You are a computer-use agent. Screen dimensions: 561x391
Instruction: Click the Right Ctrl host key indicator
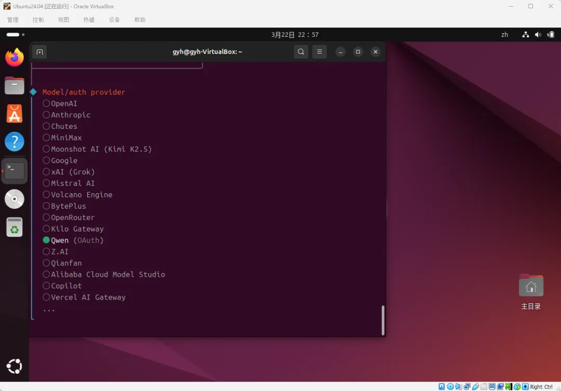[x=541, y=387]
